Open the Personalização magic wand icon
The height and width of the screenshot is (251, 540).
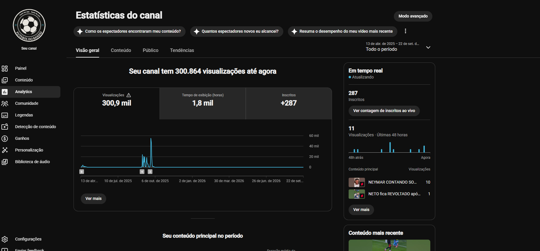tap(5, 150)
